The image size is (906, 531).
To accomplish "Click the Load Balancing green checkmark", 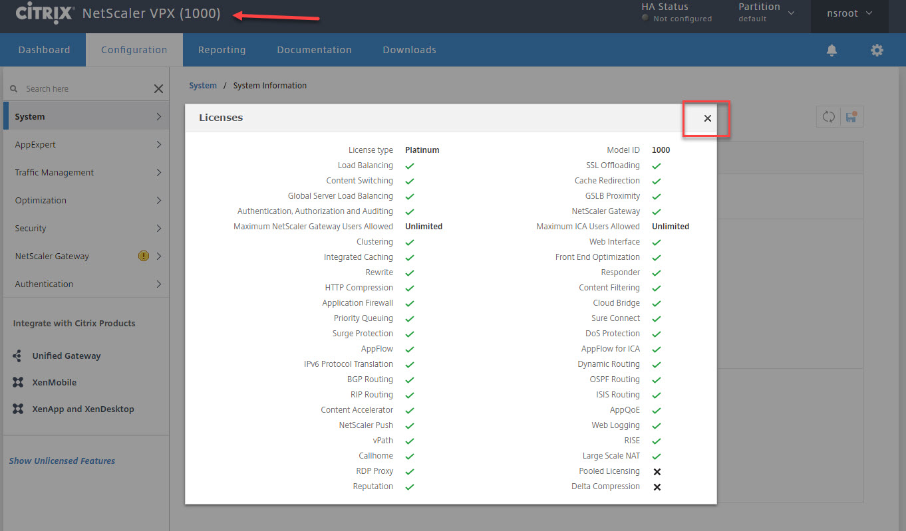I will click(410, 165).
